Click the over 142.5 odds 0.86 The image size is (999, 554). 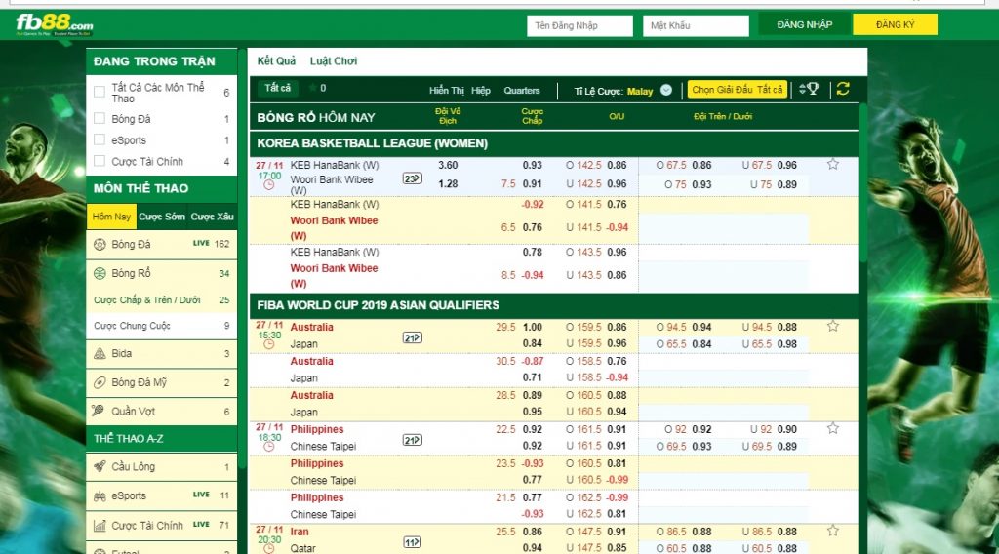pos(617,165)
